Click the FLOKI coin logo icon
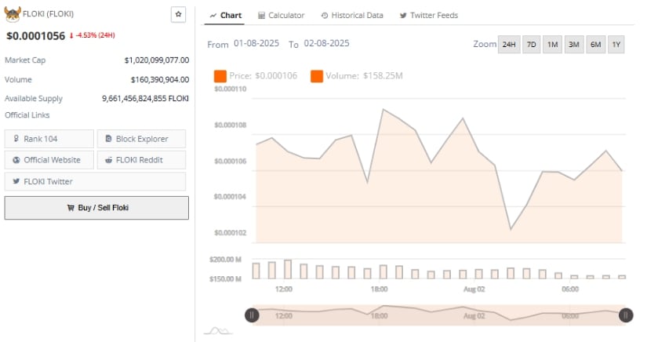 [x=13, y=14]
